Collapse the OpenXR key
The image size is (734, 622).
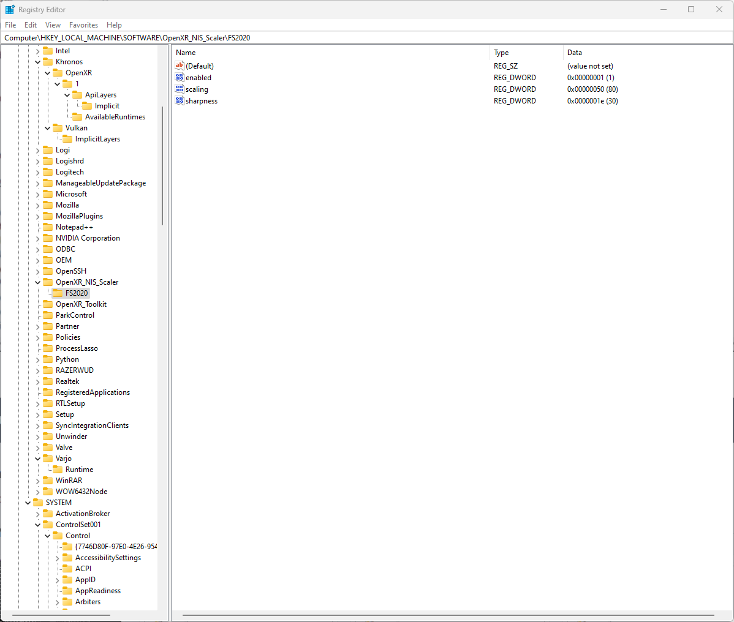(48, 73)
